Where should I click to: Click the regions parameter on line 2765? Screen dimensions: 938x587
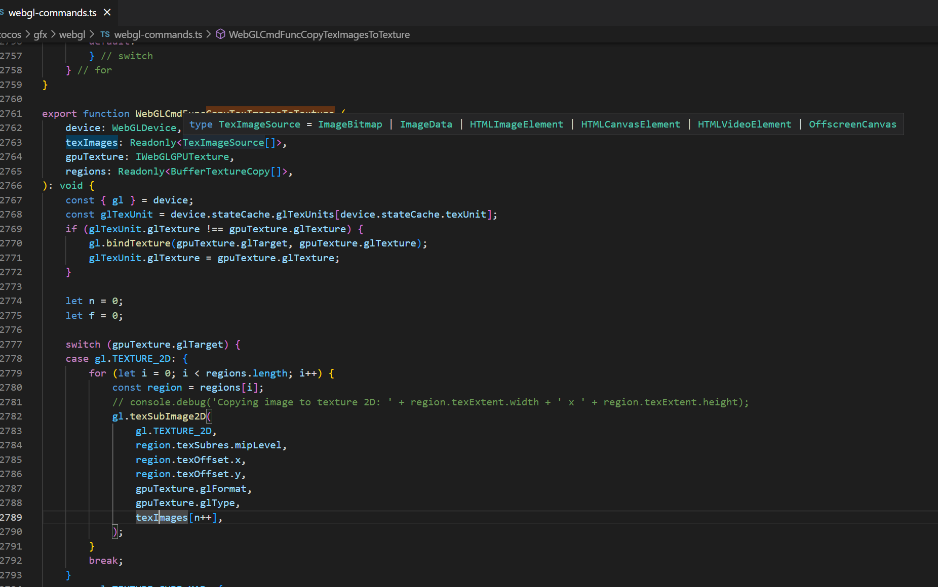(x=86, y=172)
